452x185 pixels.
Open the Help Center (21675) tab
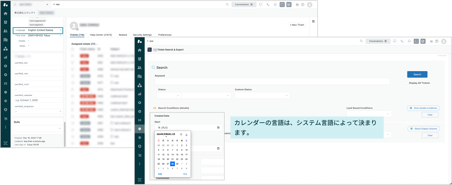click(101, 35)
